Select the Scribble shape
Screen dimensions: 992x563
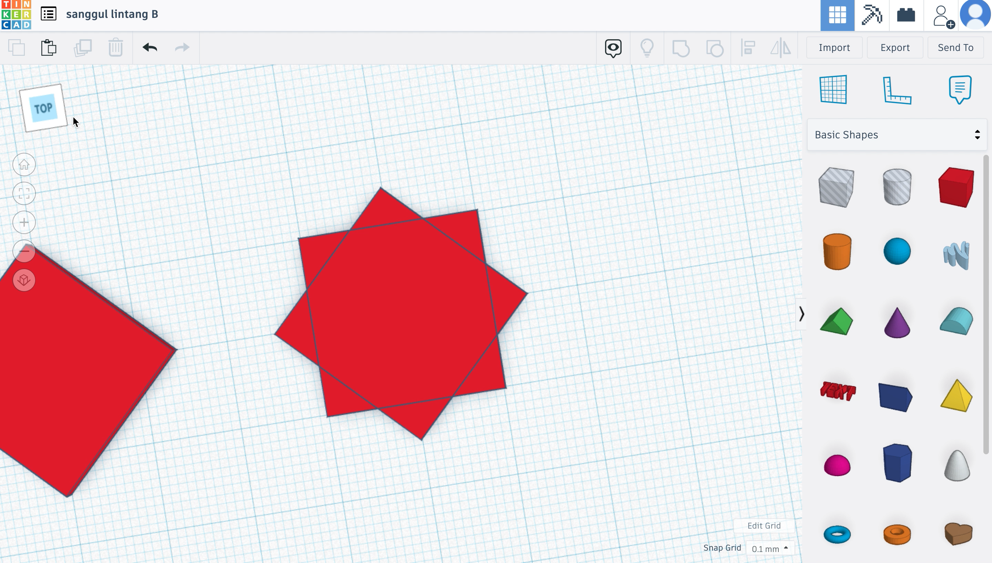click(x=957, y=255)
